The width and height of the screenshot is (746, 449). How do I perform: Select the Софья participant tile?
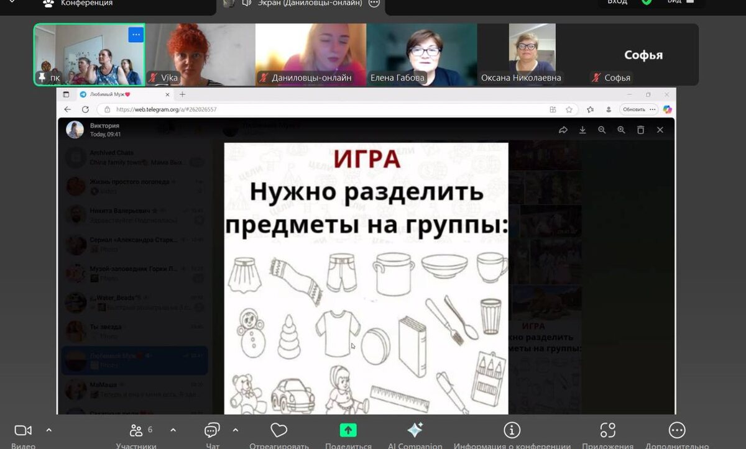[x=643, y=55]
